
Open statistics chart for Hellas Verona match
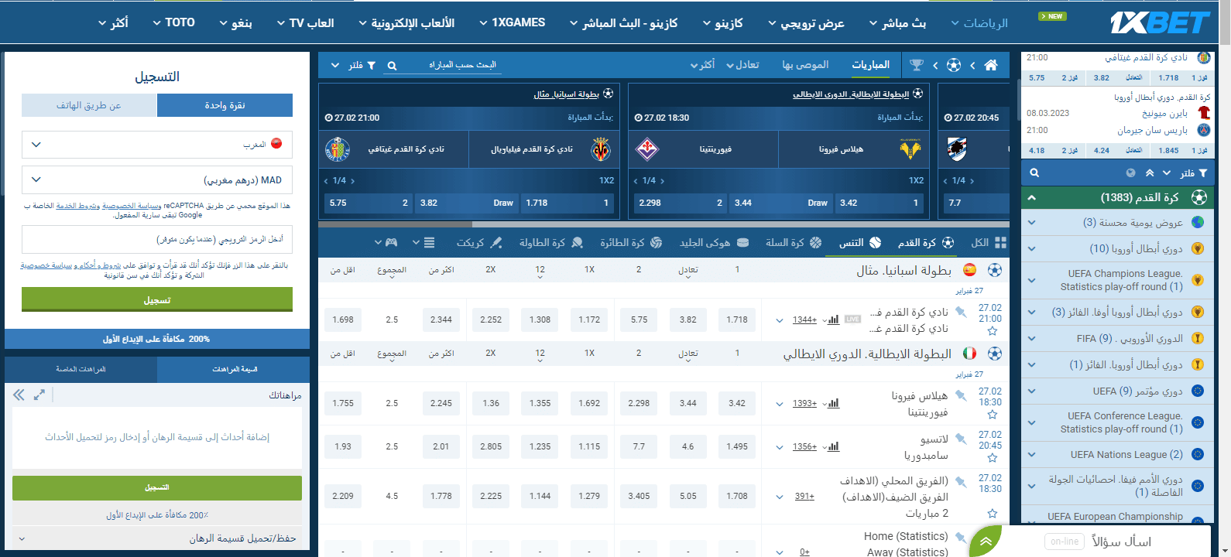[832, 403]
